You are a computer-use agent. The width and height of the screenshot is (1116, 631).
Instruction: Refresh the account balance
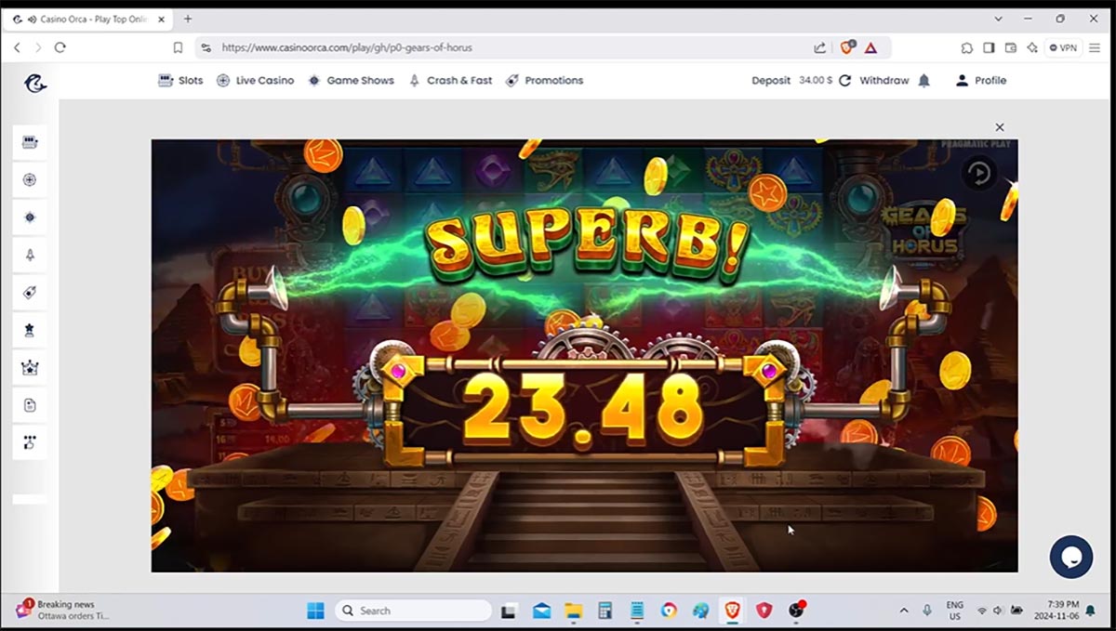[844, 81]
